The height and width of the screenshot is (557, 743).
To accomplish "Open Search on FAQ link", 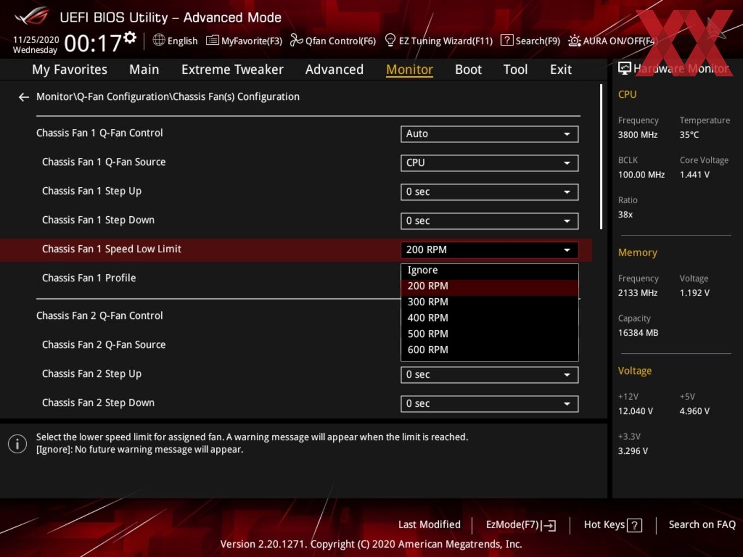I will (x=702, y=525).
